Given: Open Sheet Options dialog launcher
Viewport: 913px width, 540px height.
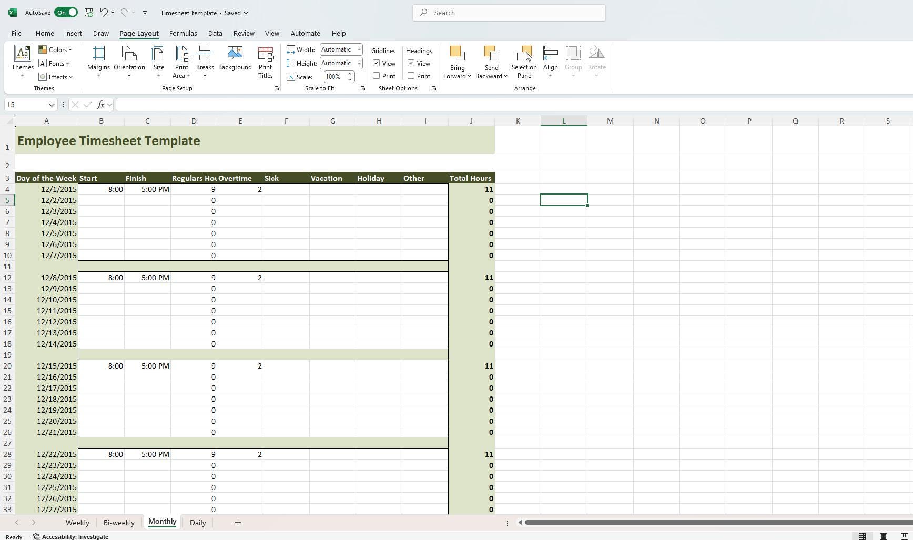Looking at the screenshot, I should pyautogui.click(x=434, y=89).
